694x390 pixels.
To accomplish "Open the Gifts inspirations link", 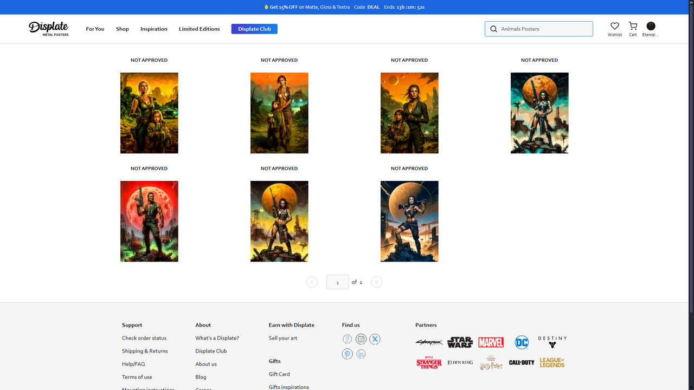I will pyautogui.click(x=289, y=387).
